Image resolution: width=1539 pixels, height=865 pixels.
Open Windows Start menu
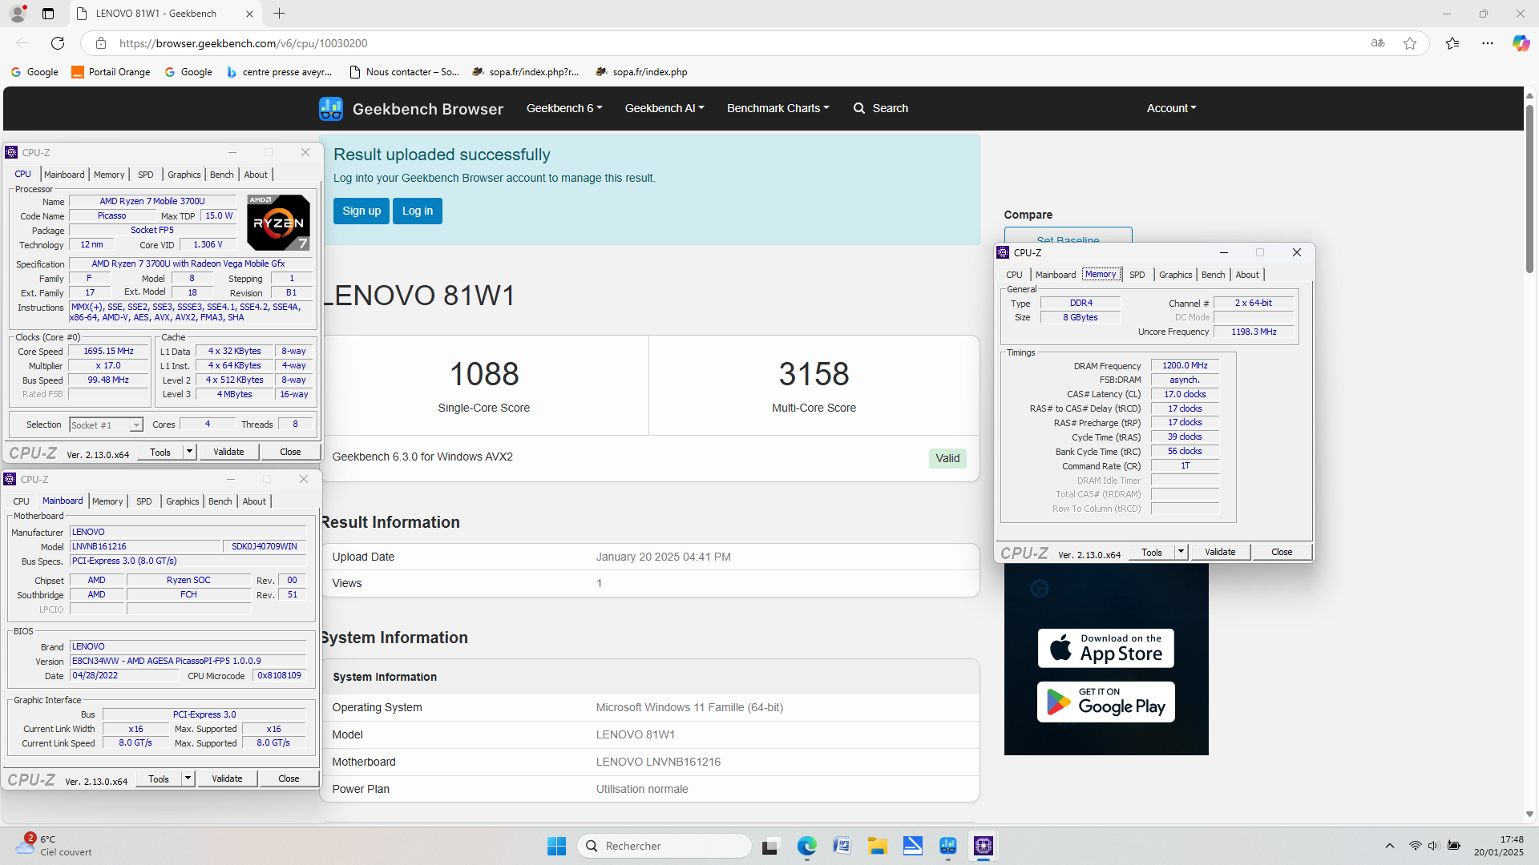point(556,846)
